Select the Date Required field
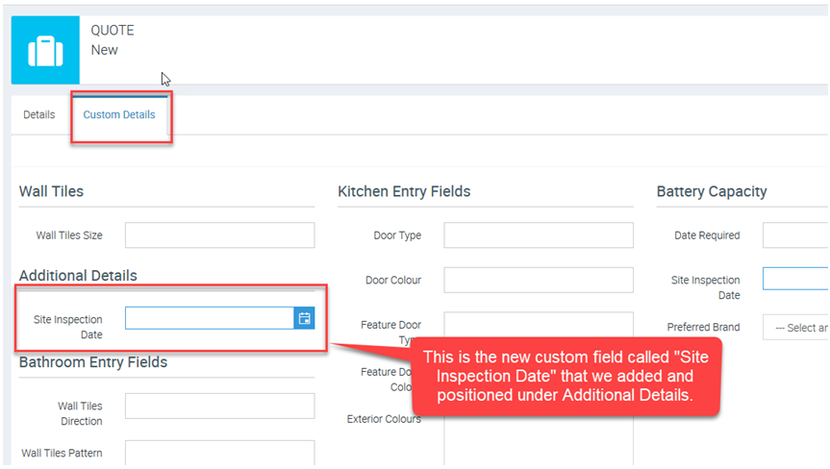This screenshot has width=830, height=469. [x=795, y=235]
